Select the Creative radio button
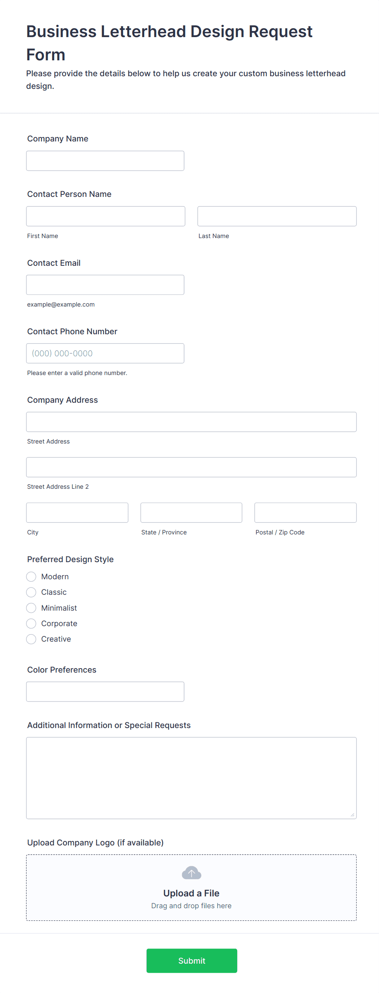 [x=31, y=639]
